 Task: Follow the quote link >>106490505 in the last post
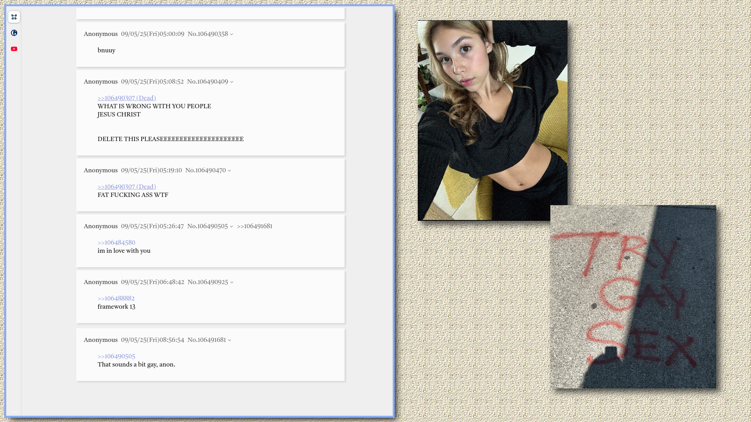click(116, 356)
